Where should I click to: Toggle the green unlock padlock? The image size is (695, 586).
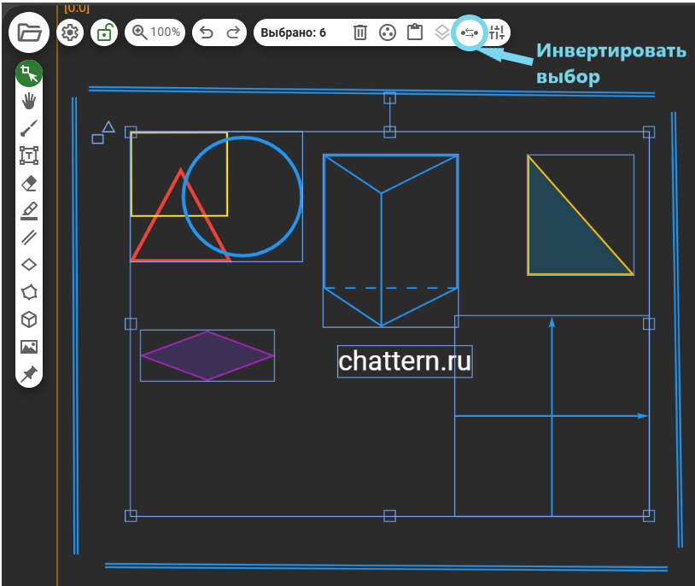[104, 33]
